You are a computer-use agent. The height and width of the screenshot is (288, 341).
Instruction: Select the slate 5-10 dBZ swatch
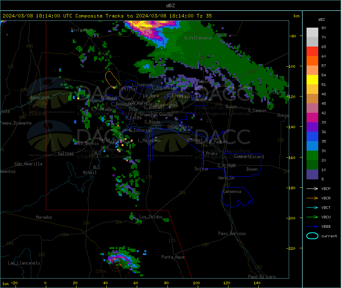coord(312,174)
